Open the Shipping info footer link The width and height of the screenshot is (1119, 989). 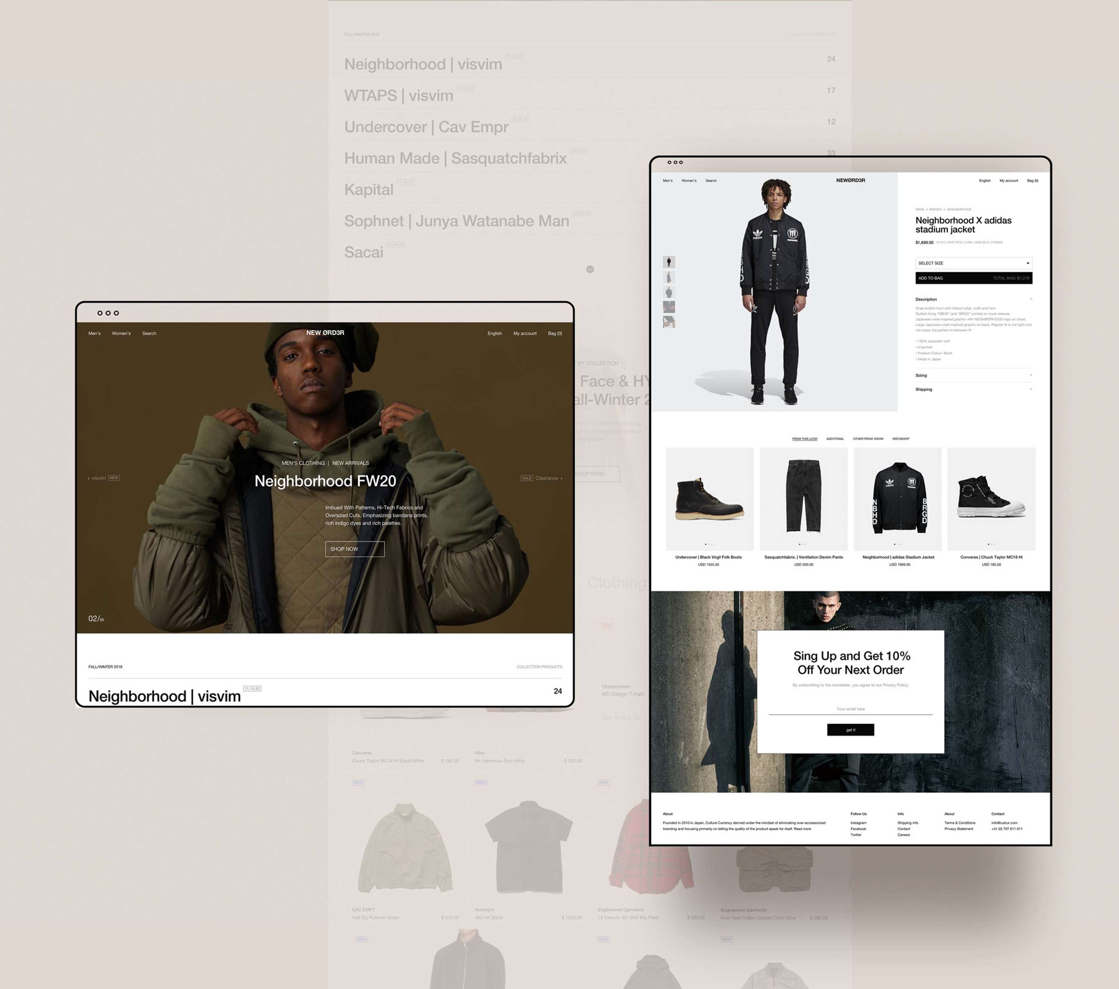pos(908,823)
